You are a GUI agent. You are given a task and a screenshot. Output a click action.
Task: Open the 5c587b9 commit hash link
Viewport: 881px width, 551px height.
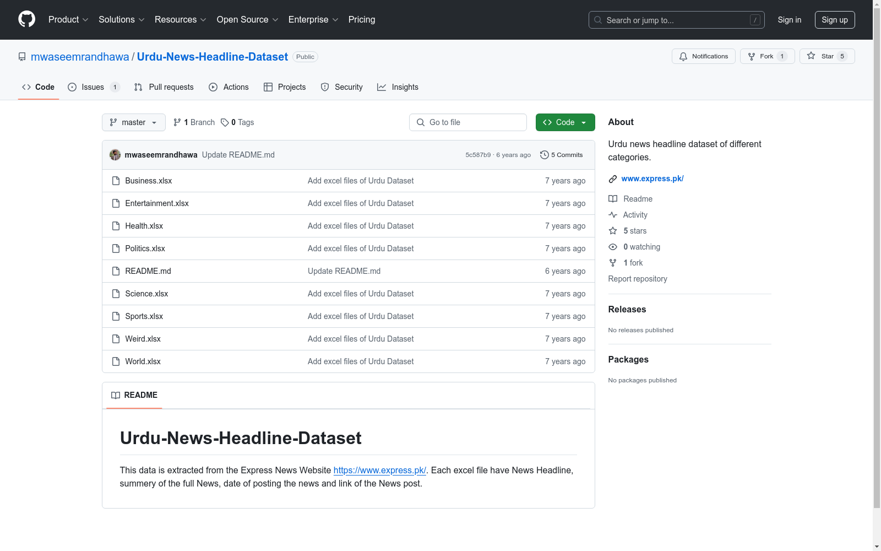478,155
